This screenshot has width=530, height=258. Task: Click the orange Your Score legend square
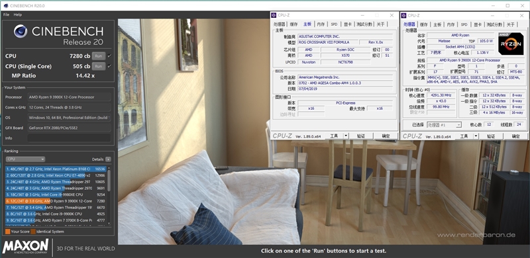[7, 232]
